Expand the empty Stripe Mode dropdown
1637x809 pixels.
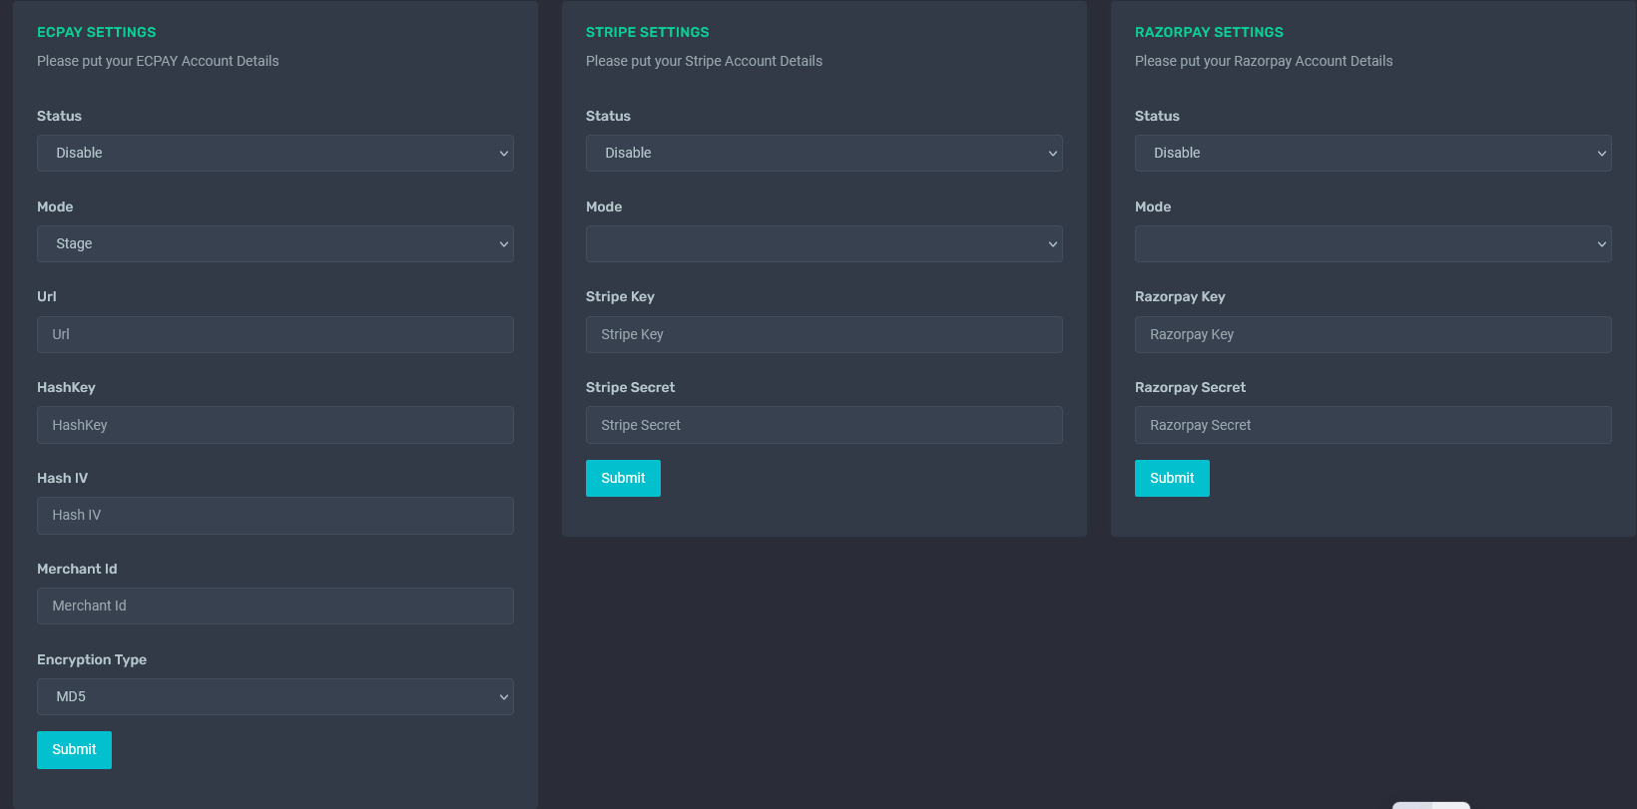(823, 243)
